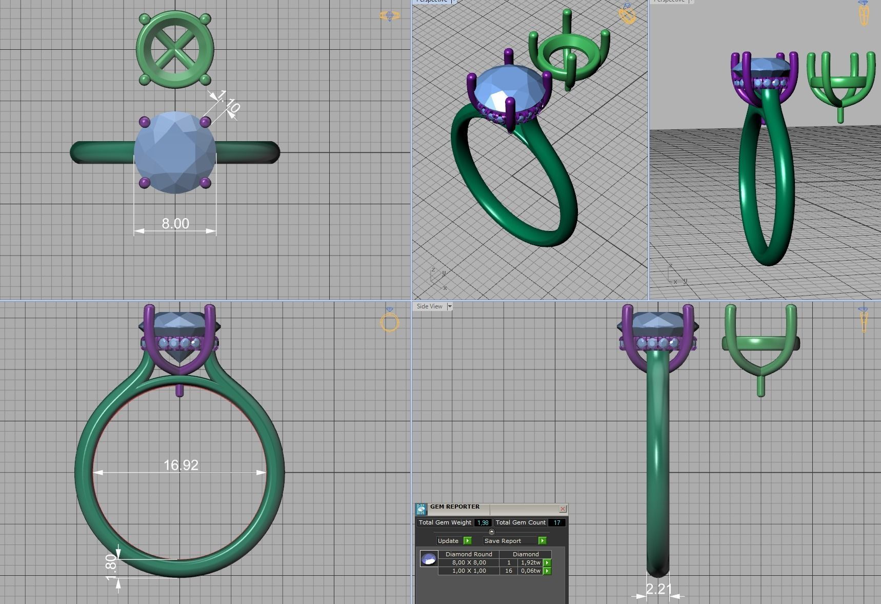881x604 pixels.
Task: Click the Gem Reporter panel icon
Action: coord(421,509)
